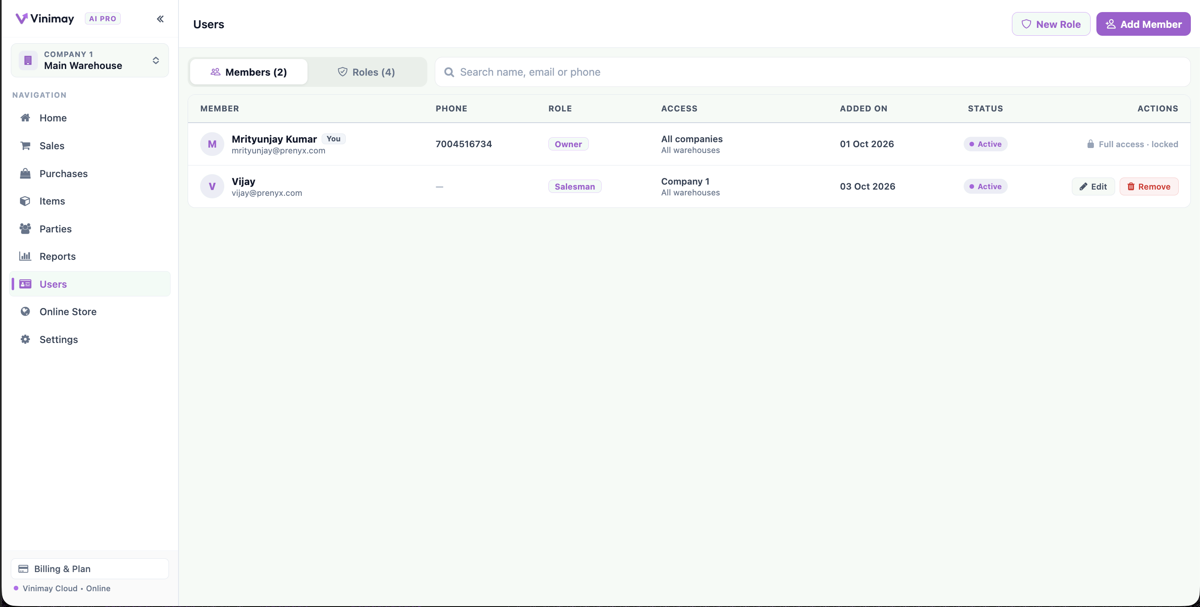Open Settings gear icon
Screen dimensions: 1200x607
[x=25, y=339]
